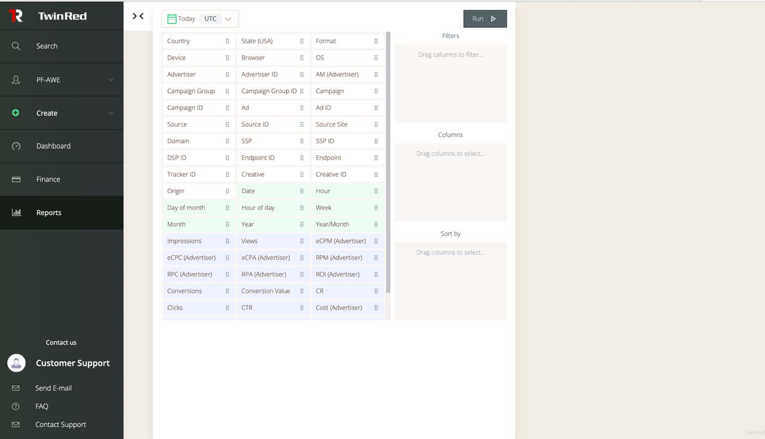Click the Send E-mail link
The width and height of the screenshot is (765, 439).
coord(53,388)
